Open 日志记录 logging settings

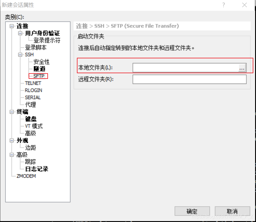point(37,169)
